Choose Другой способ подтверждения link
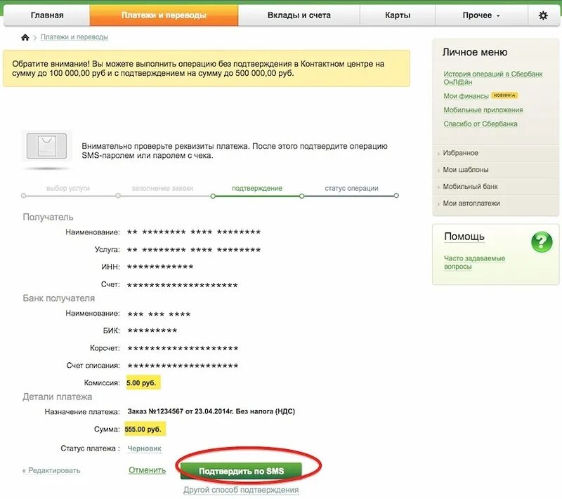 click(x=241, y=490)
